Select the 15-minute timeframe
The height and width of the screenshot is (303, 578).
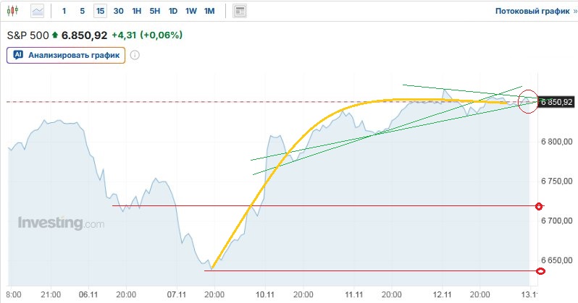tap(100, 11)
